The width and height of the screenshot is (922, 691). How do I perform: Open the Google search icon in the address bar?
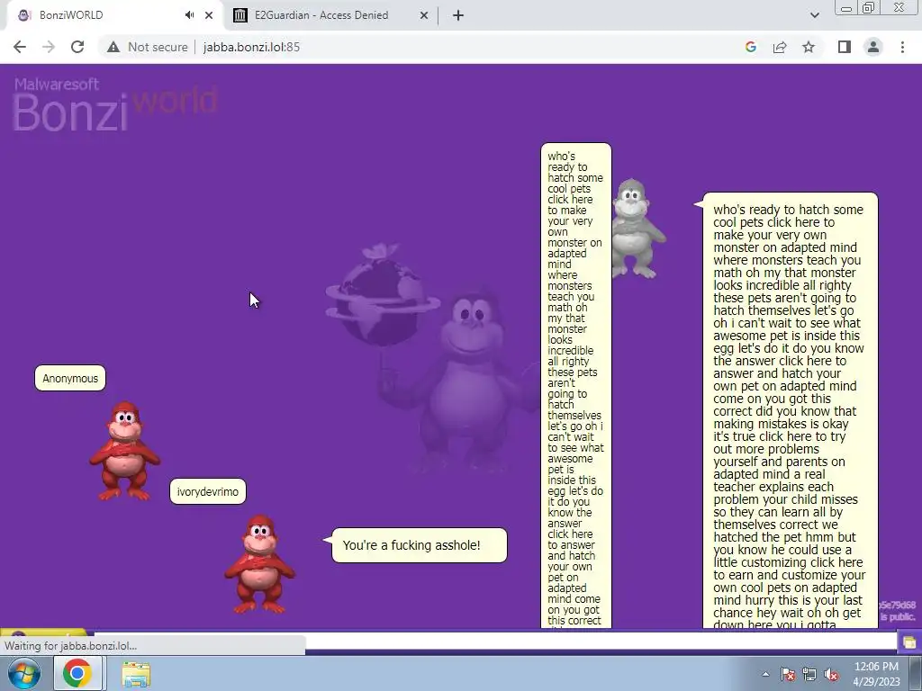(x=750, y=47)
